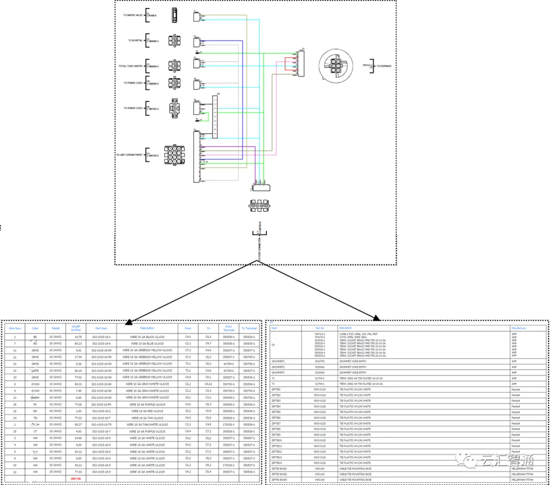Select the four-pin test connector face symbol
Viewport: 552px width, 485px height.
point(259,206)
